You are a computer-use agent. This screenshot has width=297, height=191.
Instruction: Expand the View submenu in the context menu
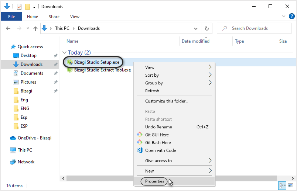click(x=210, y=67)
